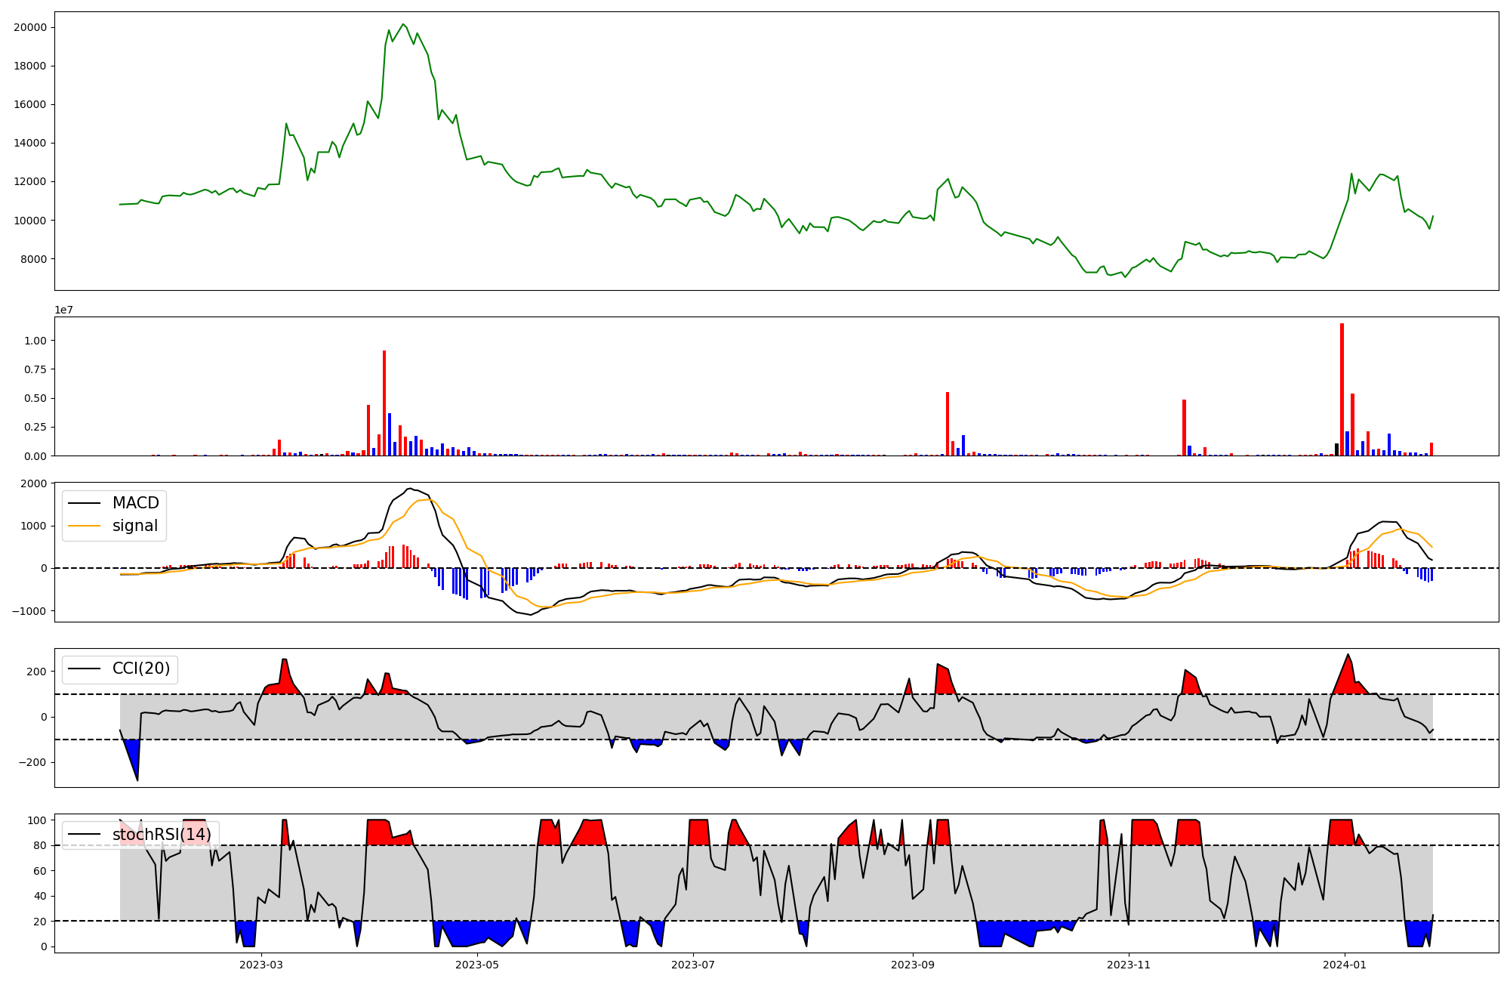This screenshot has height=982, width=1510.
Task: Click the 100 tick on stochRSI axis
Action: (x=37, y=820)
